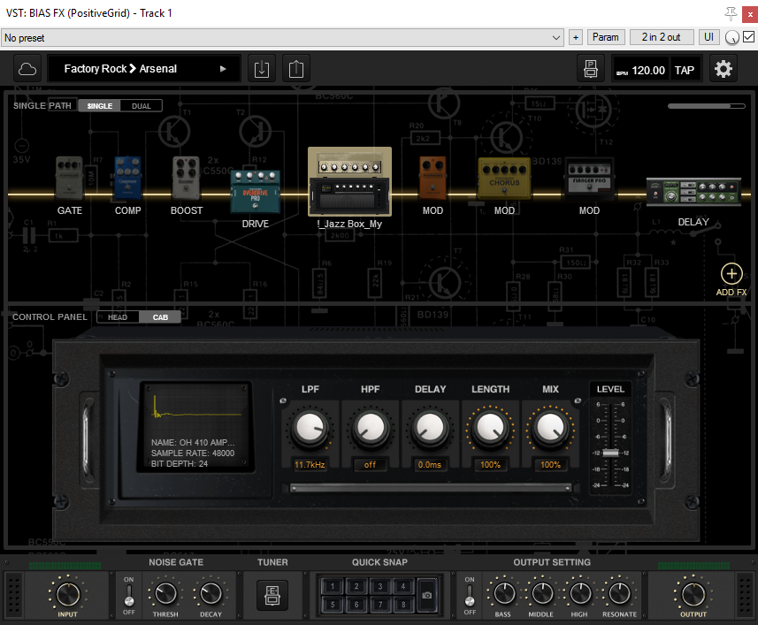This screenshot has width=758, height=625.
Task: Switch control panel to CAB tab
Action: click(x=160, y=316)
